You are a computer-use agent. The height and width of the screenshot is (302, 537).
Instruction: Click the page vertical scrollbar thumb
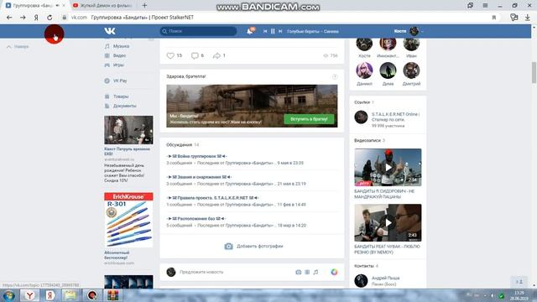tap(534, 72)
